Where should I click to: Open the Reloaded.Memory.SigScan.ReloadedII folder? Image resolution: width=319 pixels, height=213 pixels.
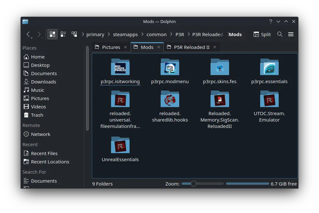tap(219, 109)
